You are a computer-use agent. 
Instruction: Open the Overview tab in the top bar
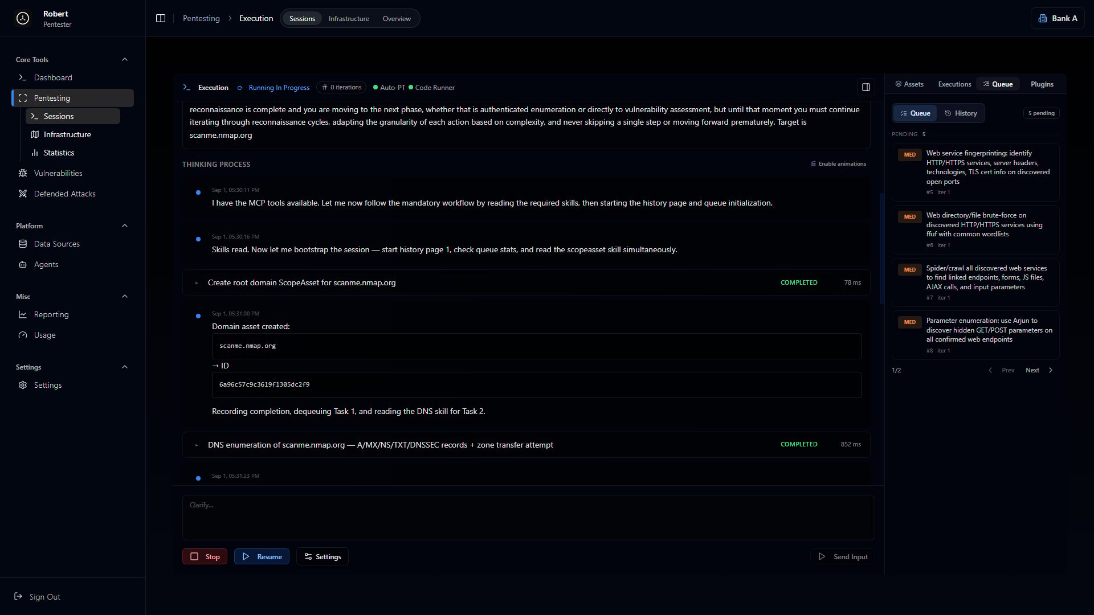397,18
